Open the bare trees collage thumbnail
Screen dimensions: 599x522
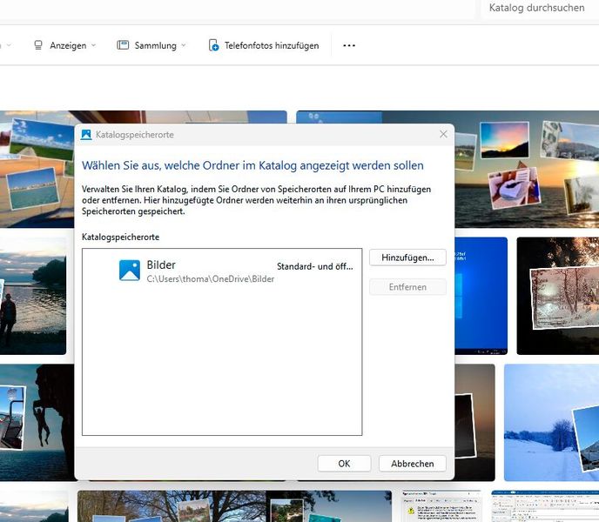point(234,506)
